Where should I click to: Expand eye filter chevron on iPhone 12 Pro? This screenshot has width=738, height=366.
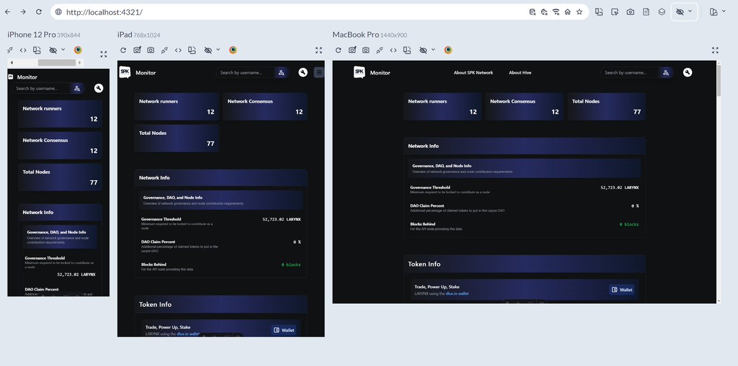pyautogui.click(x=63, y=50)
